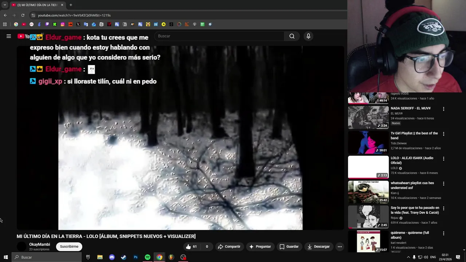Like the video with the thumbs-up button
Screen dimensions: 466x262
tap(191, 246)
